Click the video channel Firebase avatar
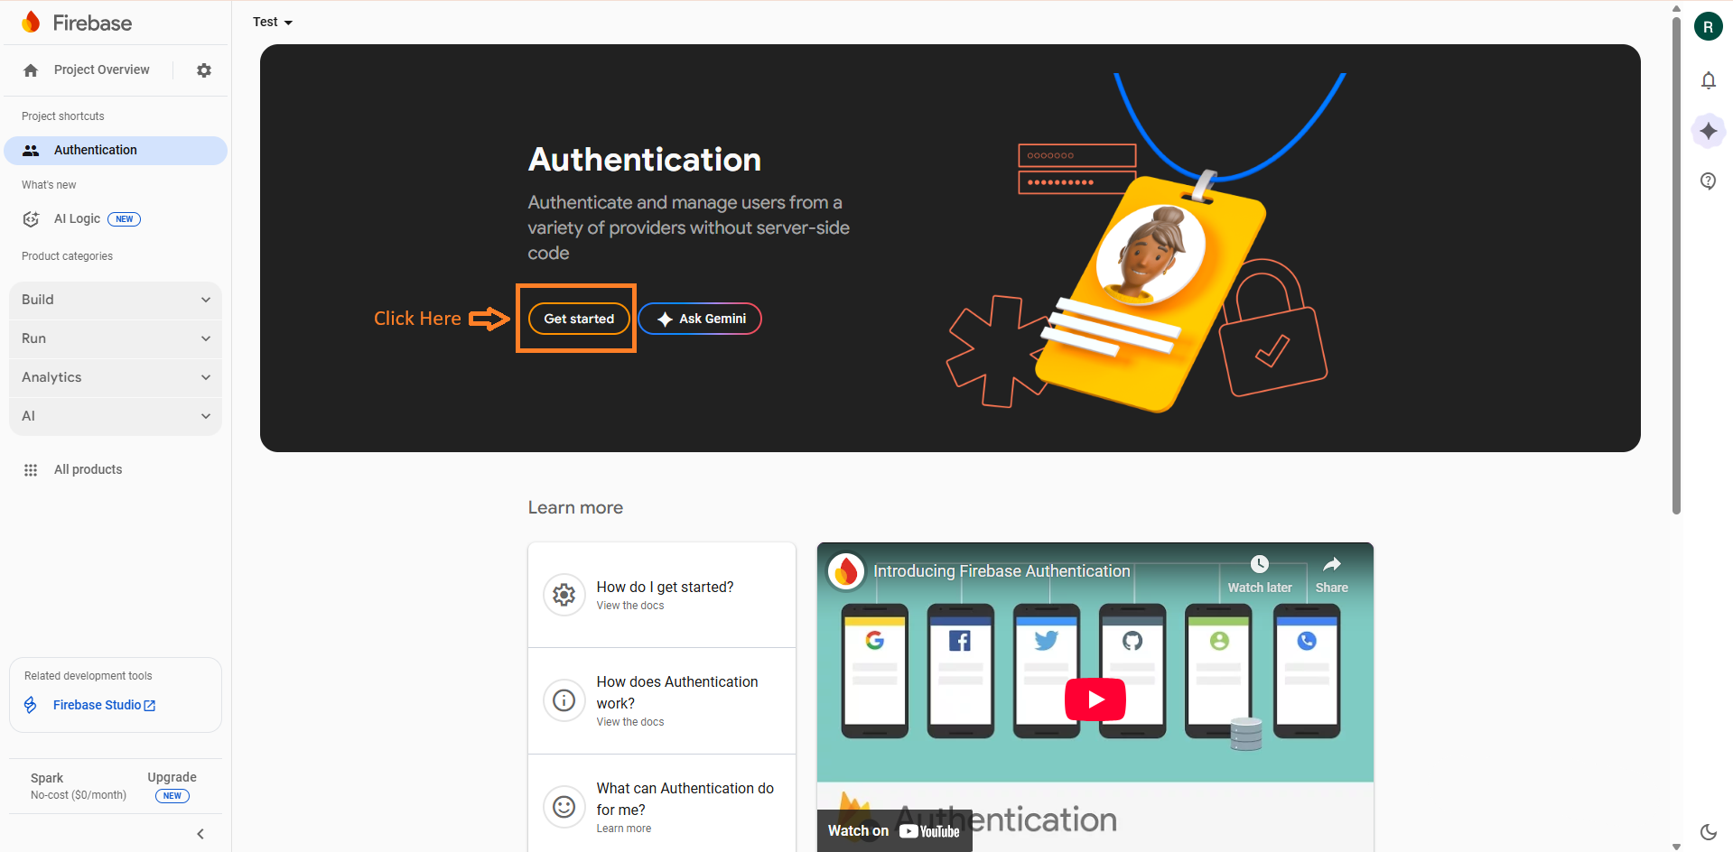 [847, 571]
